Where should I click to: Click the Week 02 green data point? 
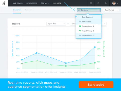(x=37, y=61)
